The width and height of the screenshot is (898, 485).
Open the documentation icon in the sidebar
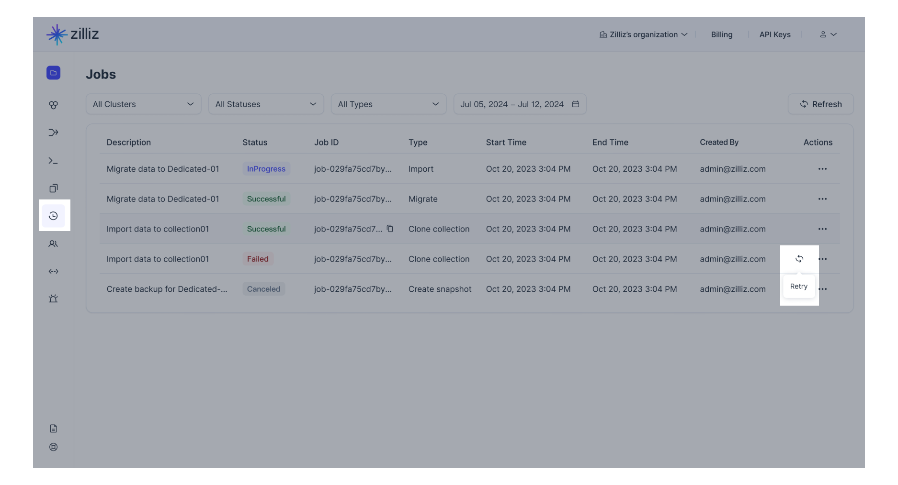[53, 429]
